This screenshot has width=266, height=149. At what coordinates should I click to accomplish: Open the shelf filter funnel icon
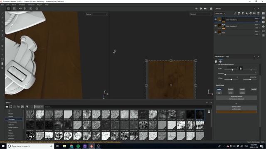pyautogui.click(x=27, y=107)
